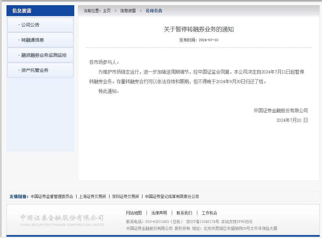The image size is (322, 238).
Task: Click the title 关于暂停转融券业务的通知
Action: click(x=199, y=29)
